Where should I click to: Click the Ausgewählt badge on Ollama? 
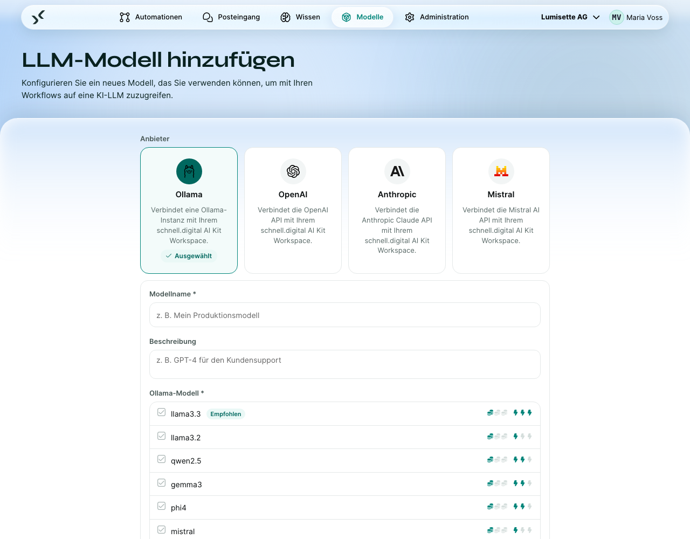(189, 256)
